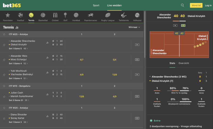The image size is (213, 129).
Task: Bet 4/7 odds on Alexander Weis
Action: click(82, 60)
